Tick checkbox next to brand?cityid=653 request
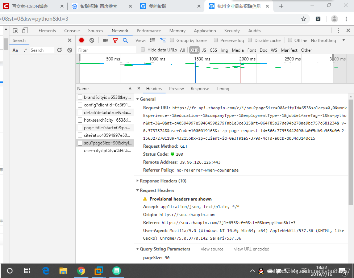Image resolution: width=354 pixels, height=278 pixels. point(80,97)
